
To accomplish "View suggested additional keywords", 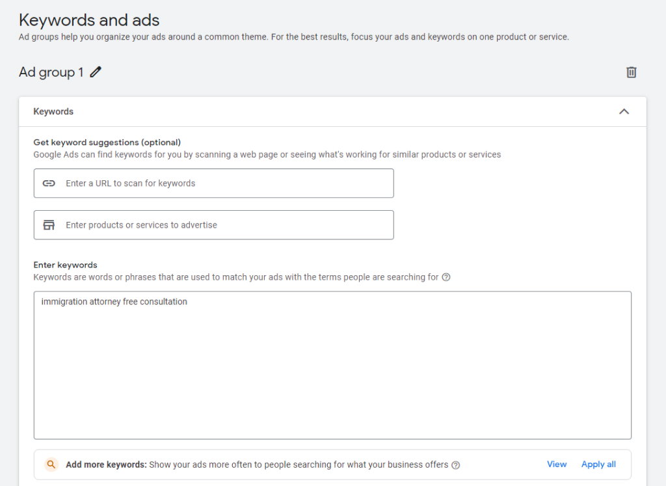I will [x=557, y=465].
